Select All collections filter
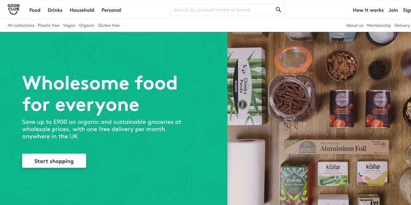This screenshot has width=411, height=205. [21, 25]
